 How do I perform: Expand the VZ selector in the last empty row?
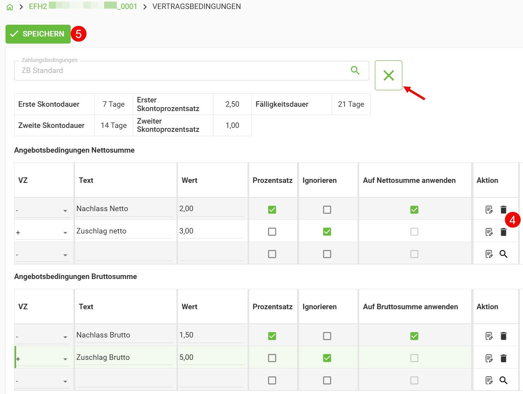coord(65,380)
